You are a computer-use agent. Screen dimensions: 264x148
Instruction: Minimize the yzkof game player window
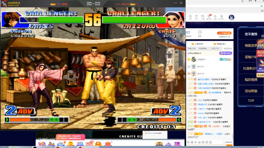pyautogui.click(x=176, y=3)
